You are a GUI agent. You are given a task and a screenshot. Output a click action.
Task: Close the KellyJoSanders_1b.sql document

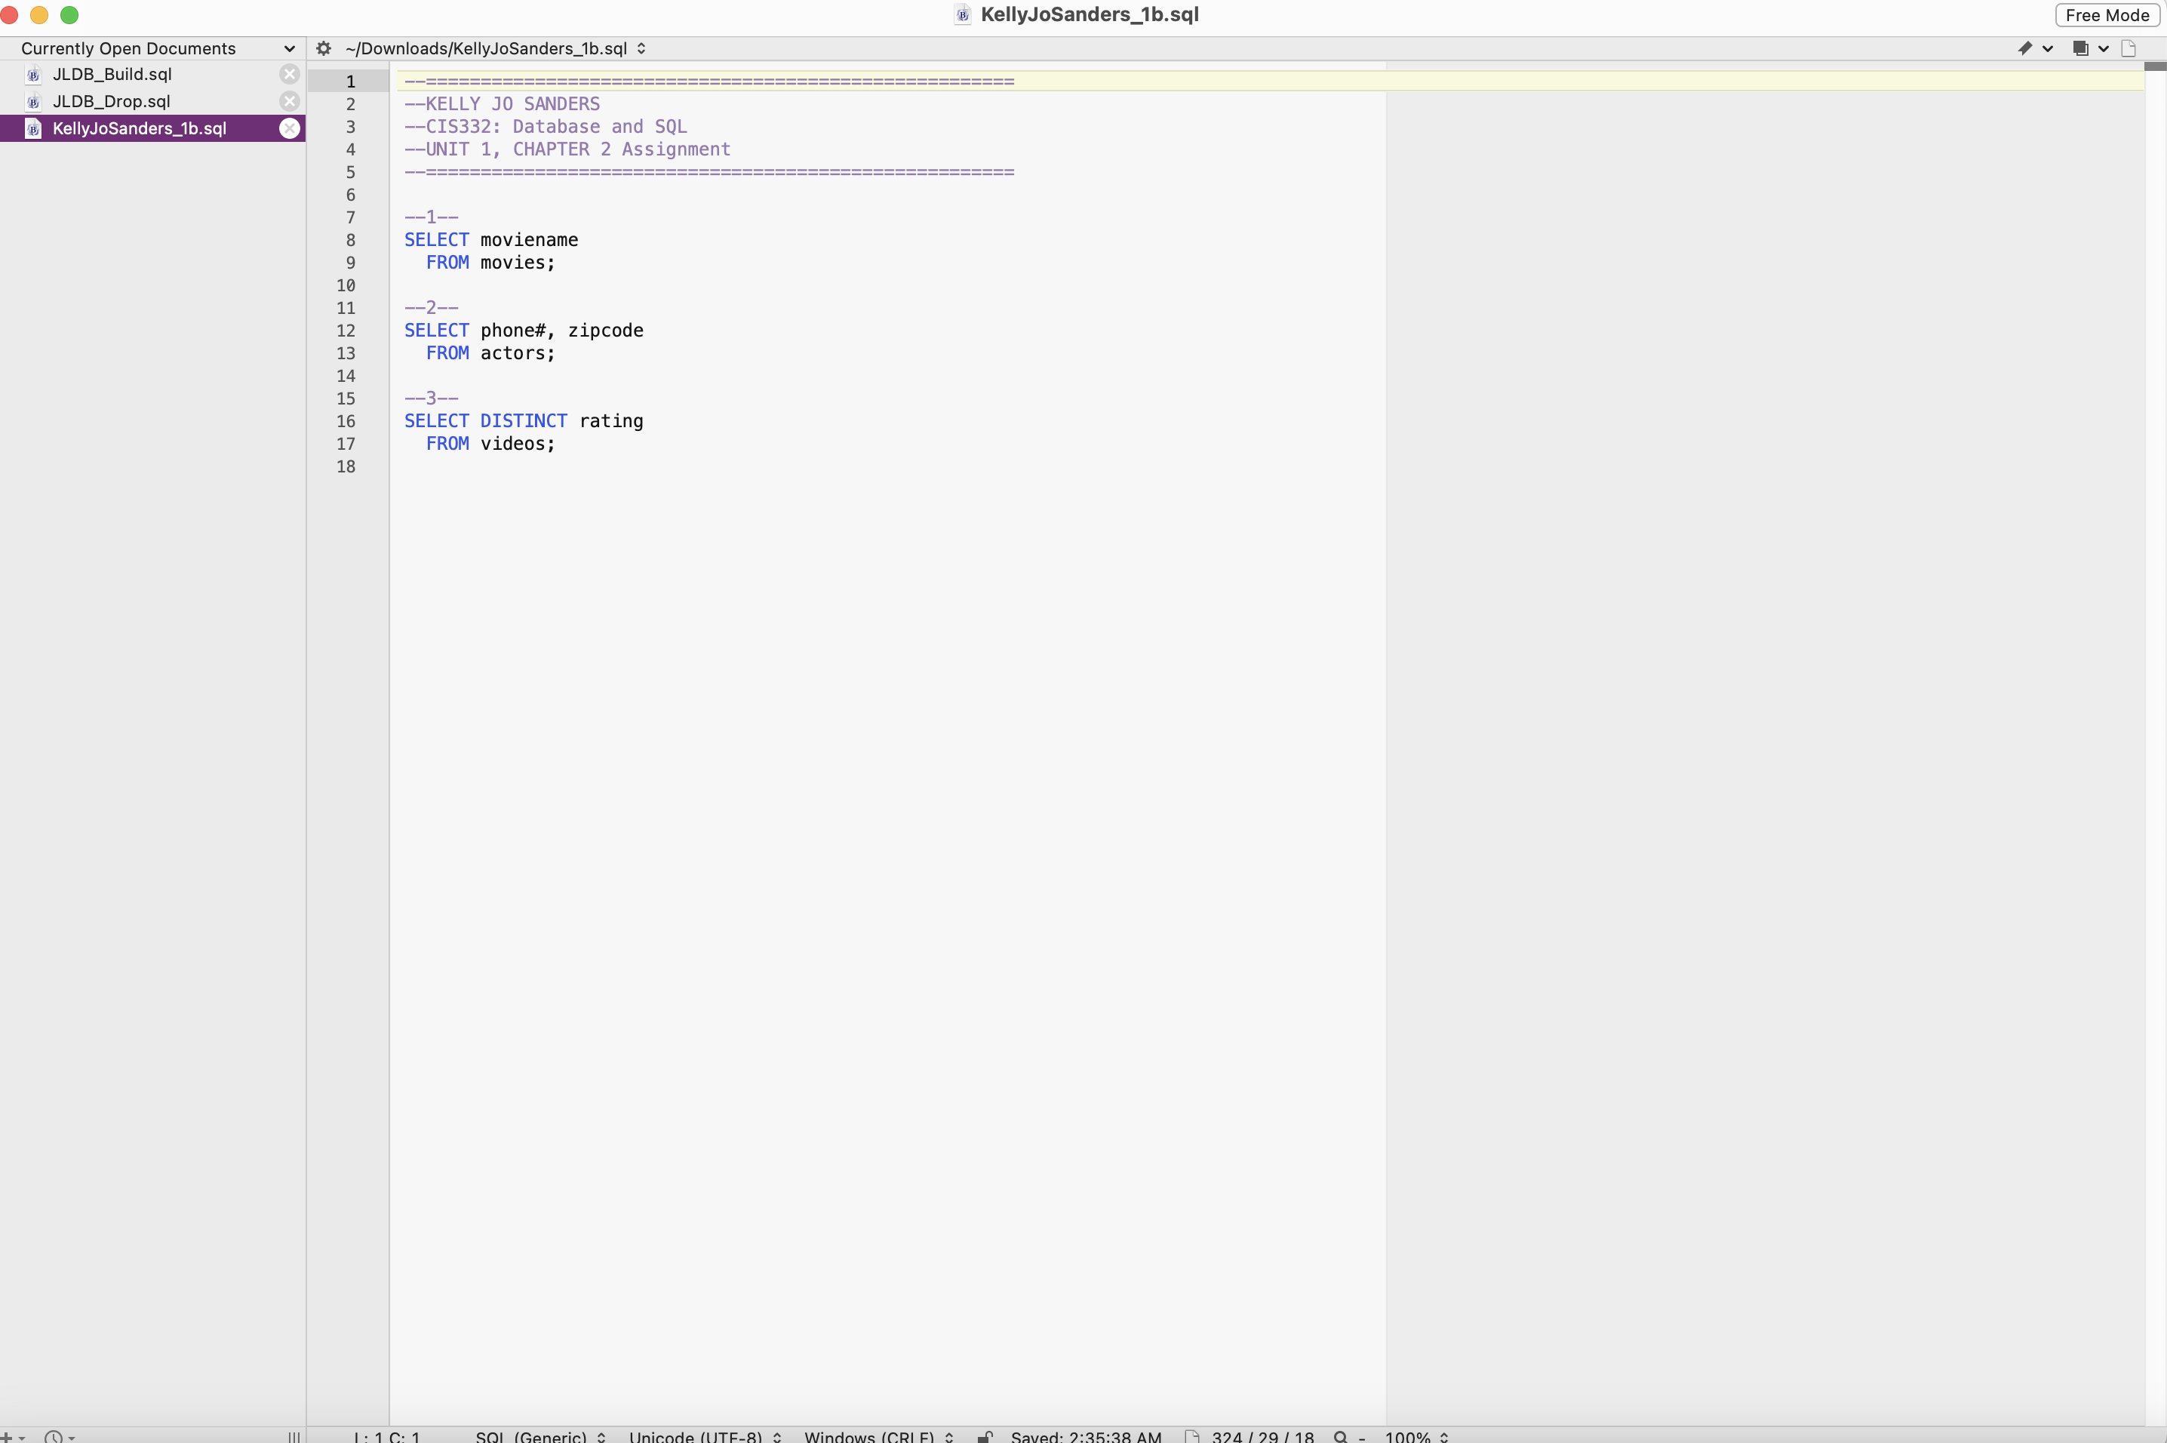[290, 128]
